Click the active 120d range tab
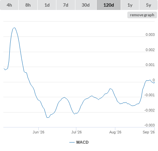158x151 pixels. 109,5
